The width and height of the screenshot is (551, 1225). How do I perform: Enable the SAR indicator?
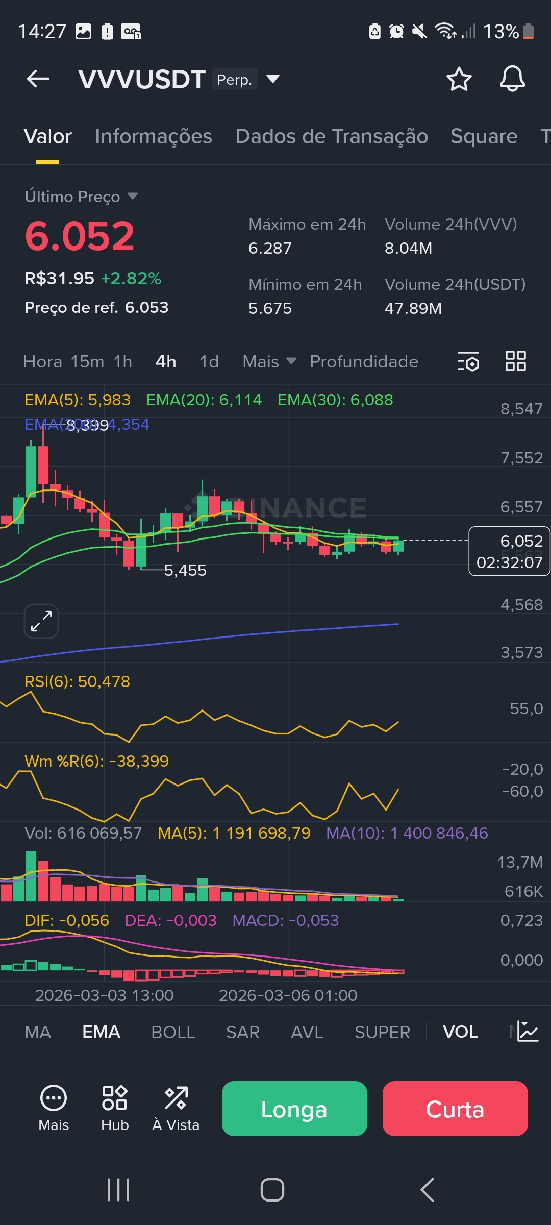pos(243,1032)
